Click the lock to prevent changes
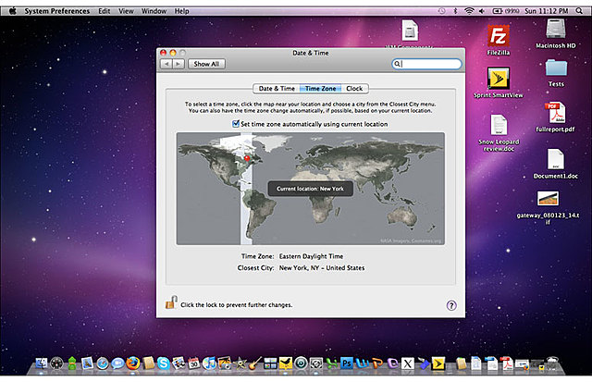Screen dimensions: 592x382 click(x=171, y=302)
